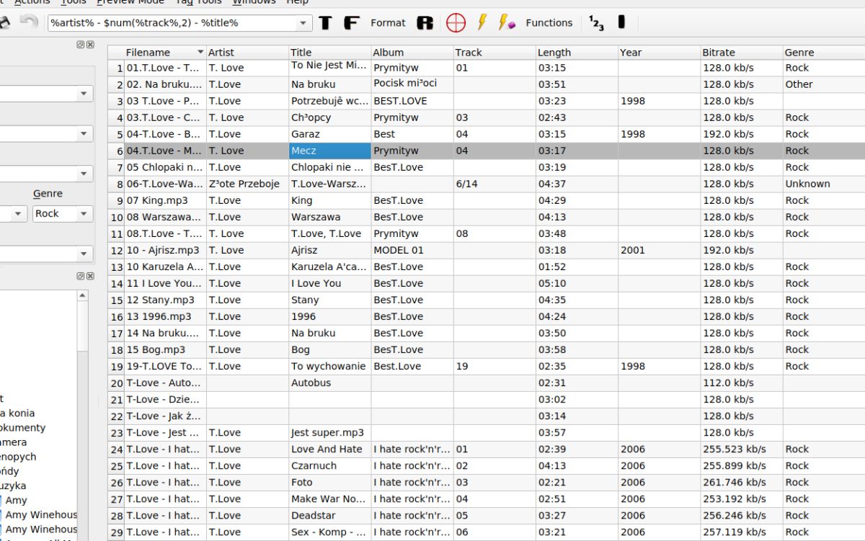
Task: Sort by the Title column header
Action: tap(329, 53)
